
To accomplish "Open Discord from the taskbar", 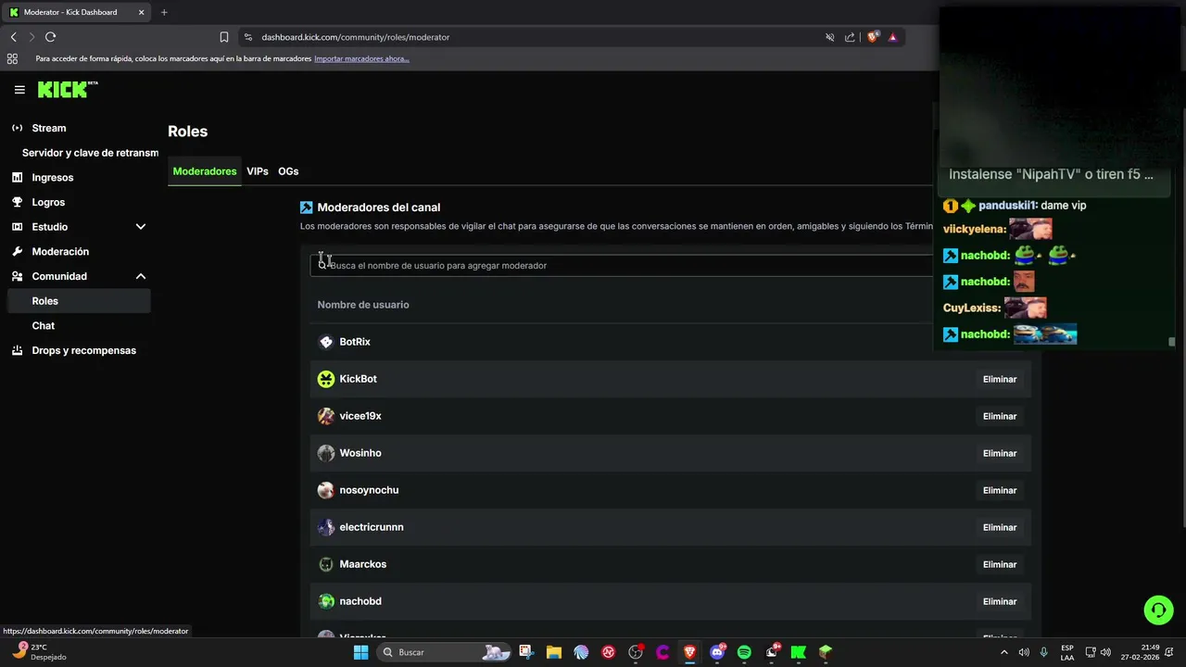I will point(717,652).
